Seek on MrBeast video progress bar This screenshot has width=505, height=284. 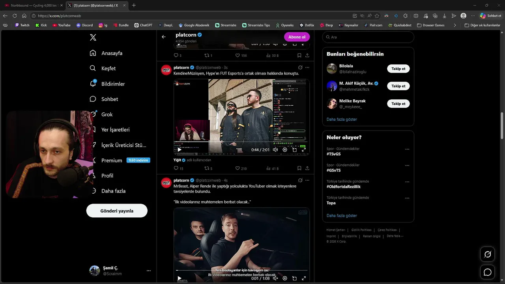tap(241, 270)
